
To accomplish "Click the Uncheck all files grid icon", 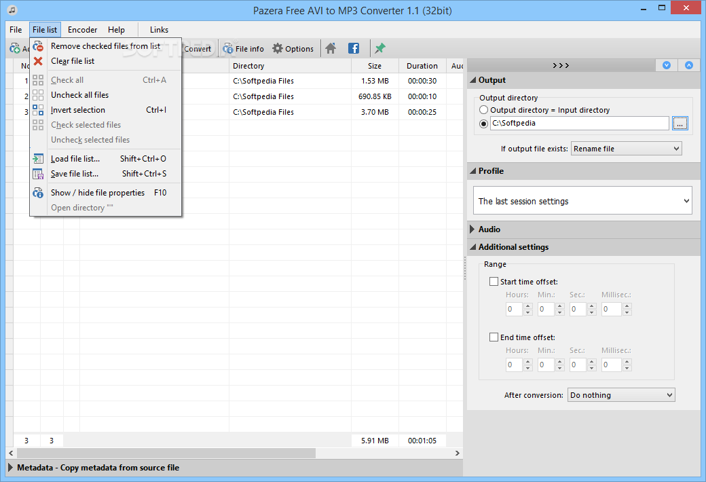I will point(38,95).
